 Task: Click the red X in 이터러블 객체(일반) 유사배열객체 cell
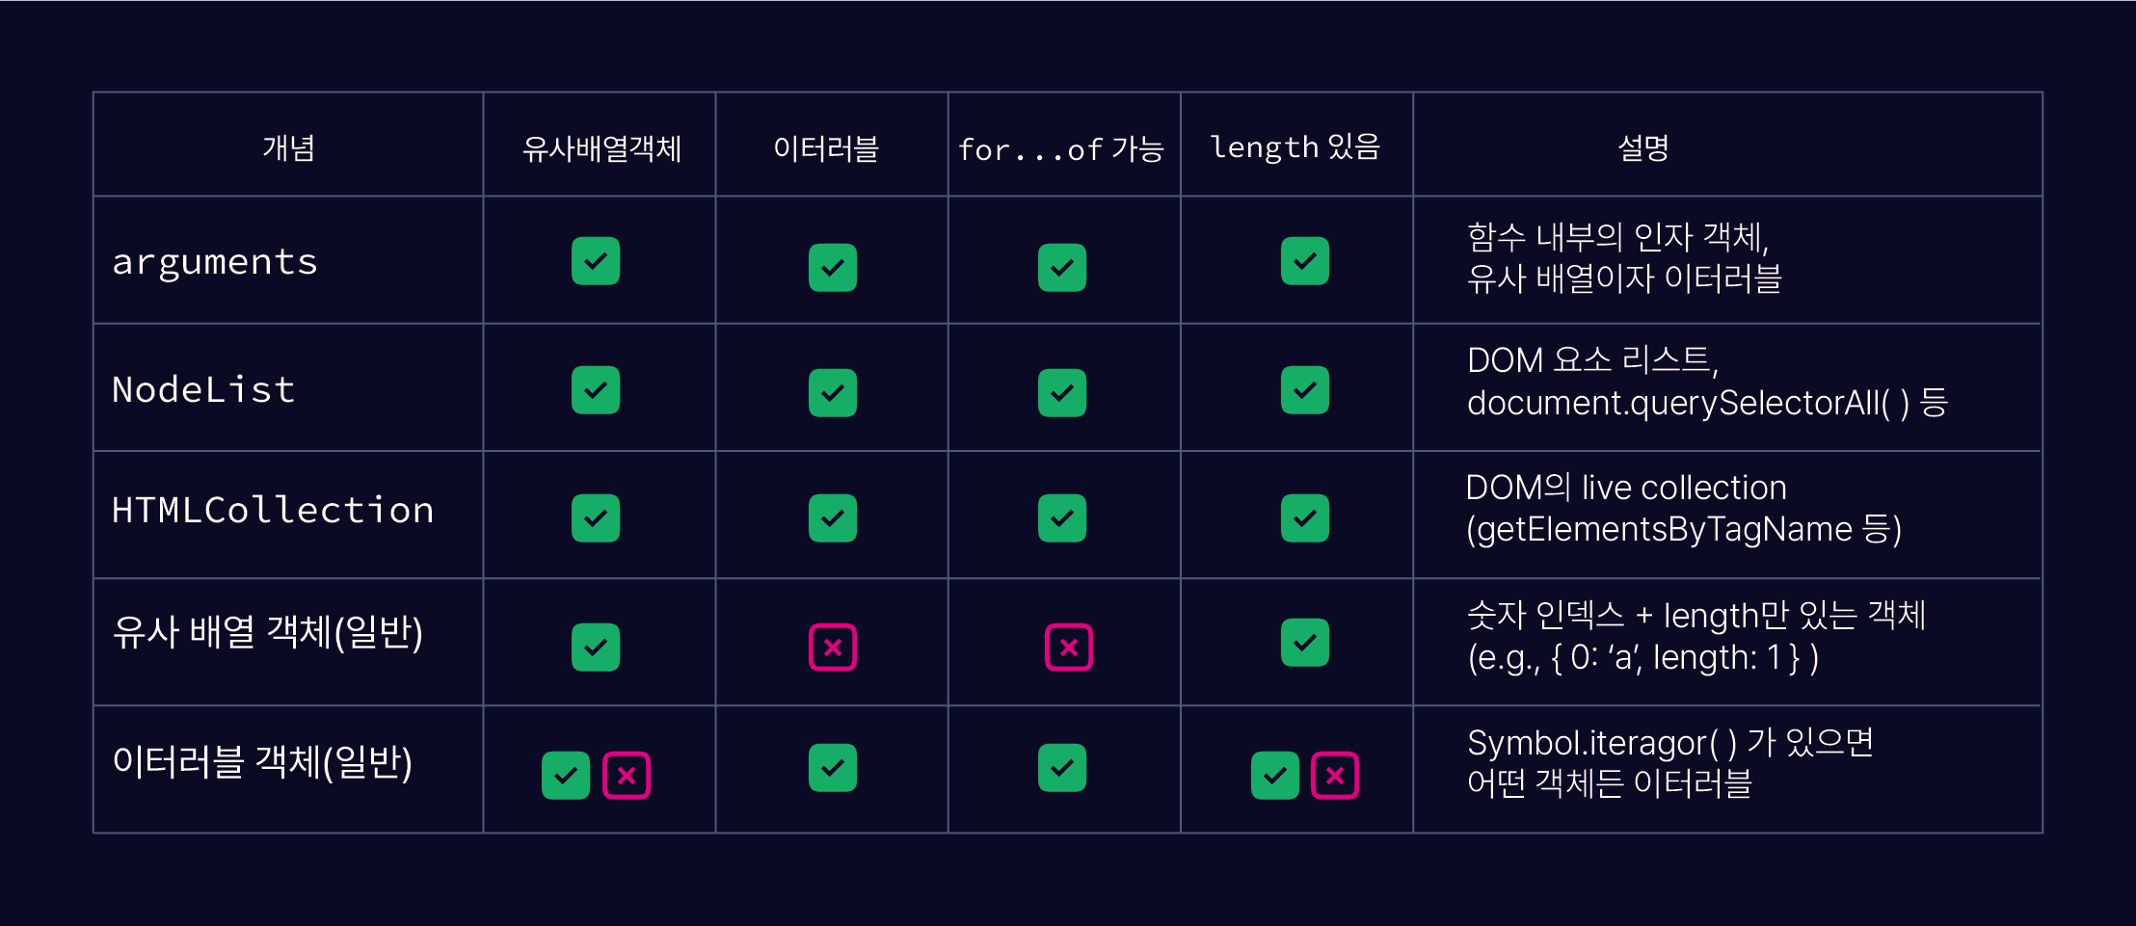(627, 776)
